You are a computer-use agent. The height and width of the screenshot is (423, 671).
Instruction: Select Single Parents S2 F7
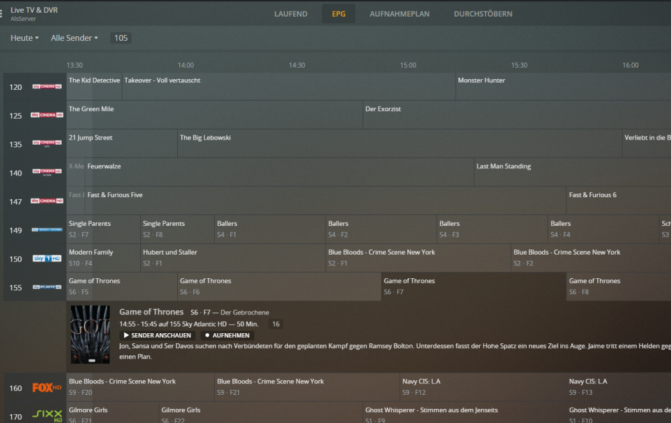103,230
